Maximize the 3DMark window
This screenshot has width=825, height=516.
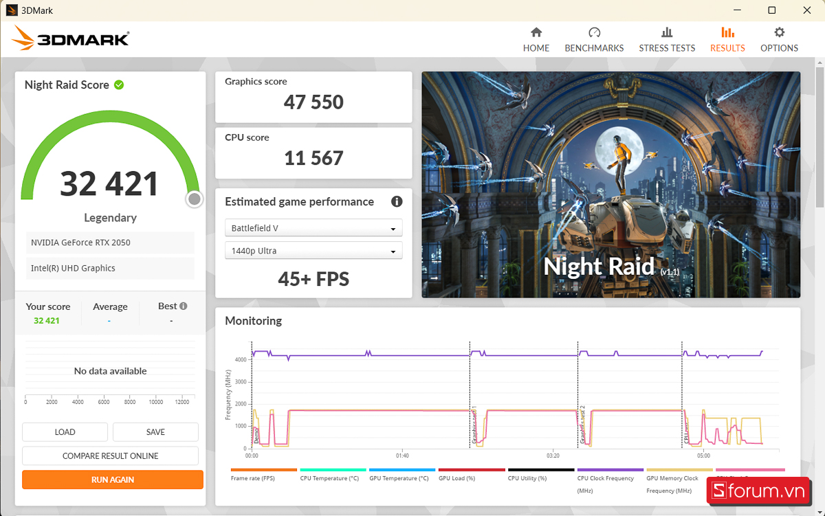(772, 10)
